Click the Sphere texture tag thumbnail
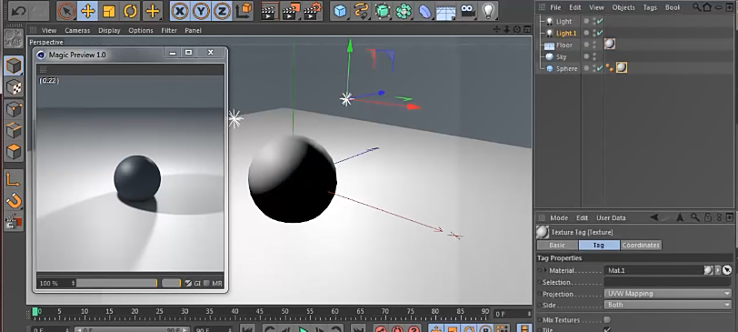Image resolution: width=738 pixels, height=332 pixels. (622, 68)
